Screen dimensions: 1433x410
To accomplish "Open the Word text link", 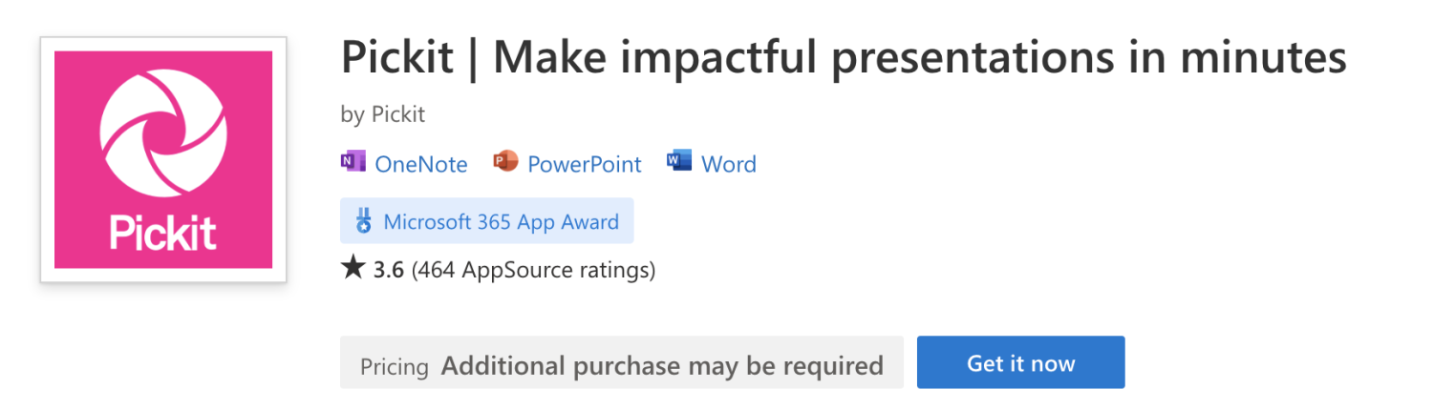I will click(729, 164).
